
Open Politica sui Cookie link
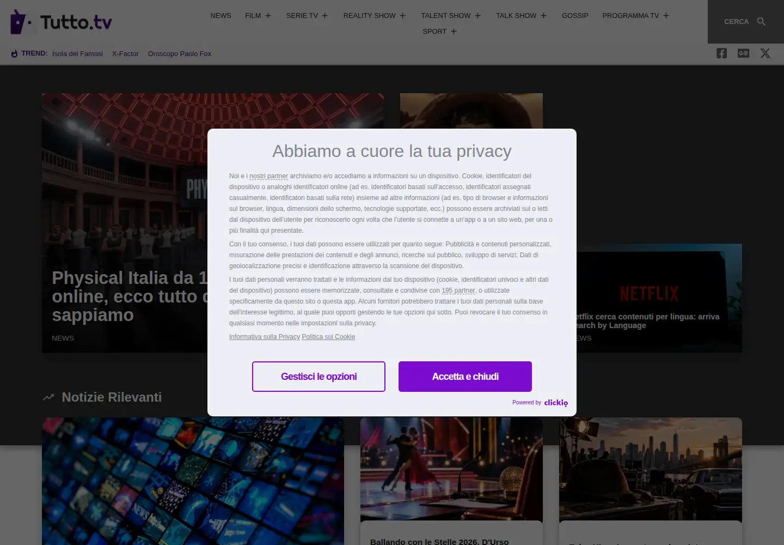click(x=328, y=337)
